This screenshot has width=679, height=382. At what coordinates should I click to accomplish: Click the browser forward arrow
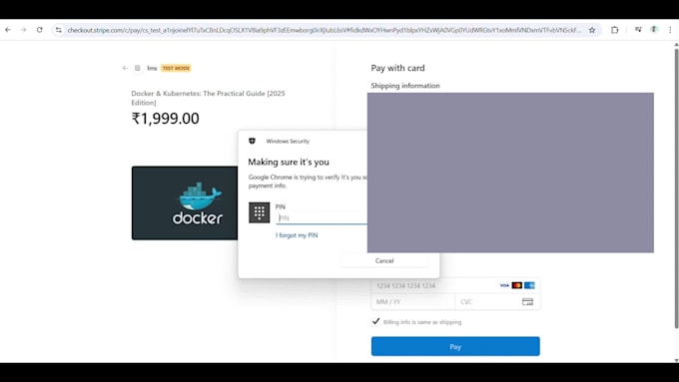click(x=23, y=30)
